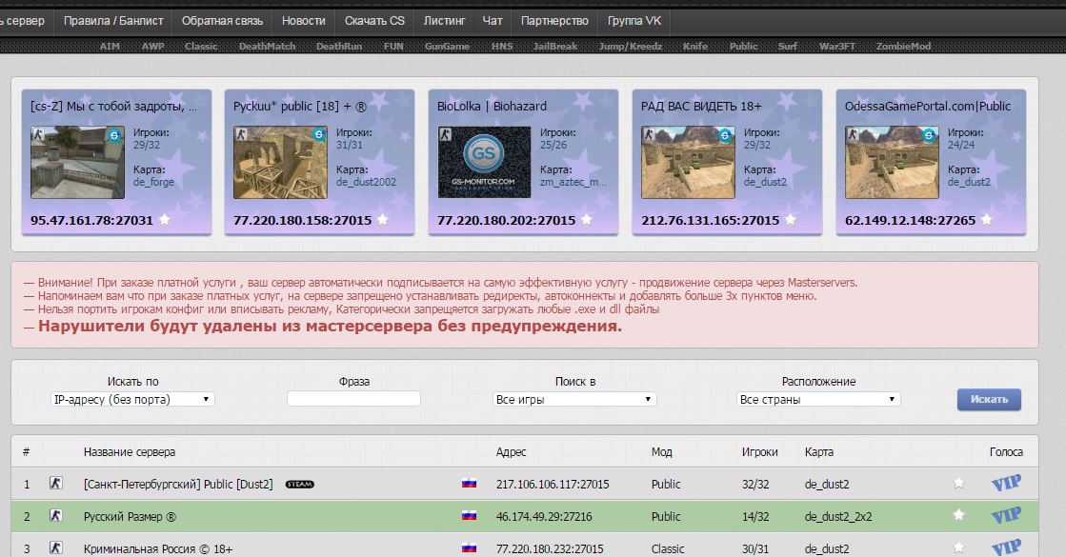Viewport: 1066px width, 557px height.
Task: Click the vote star in row 1 de_dust2
Action: pos(958,483)
